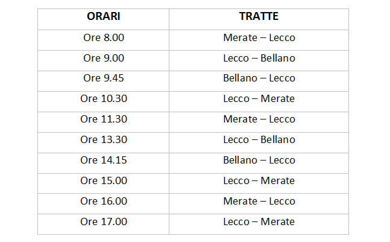Select the Ore 15.00 time cell
390x242 pixels.
[x=103, y=180]
